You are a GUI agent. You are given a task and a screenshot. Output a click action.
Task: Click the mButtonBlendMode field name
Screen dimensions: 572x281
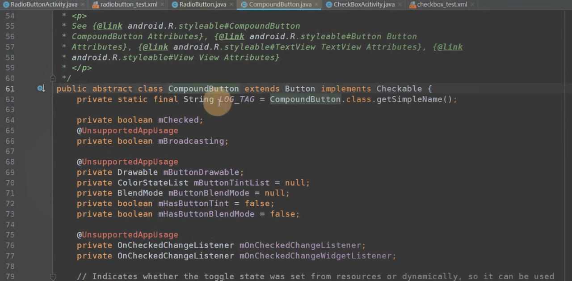(209, 193)
